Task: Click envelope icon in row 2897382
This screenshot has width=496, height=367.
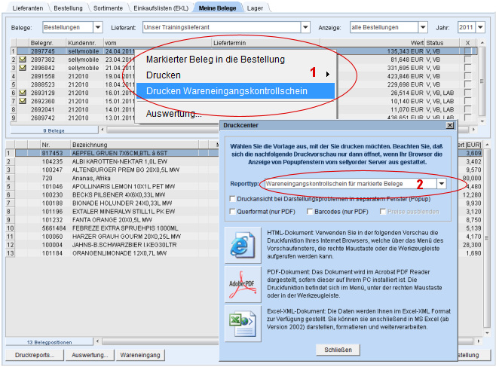Action: pos(23,60)
